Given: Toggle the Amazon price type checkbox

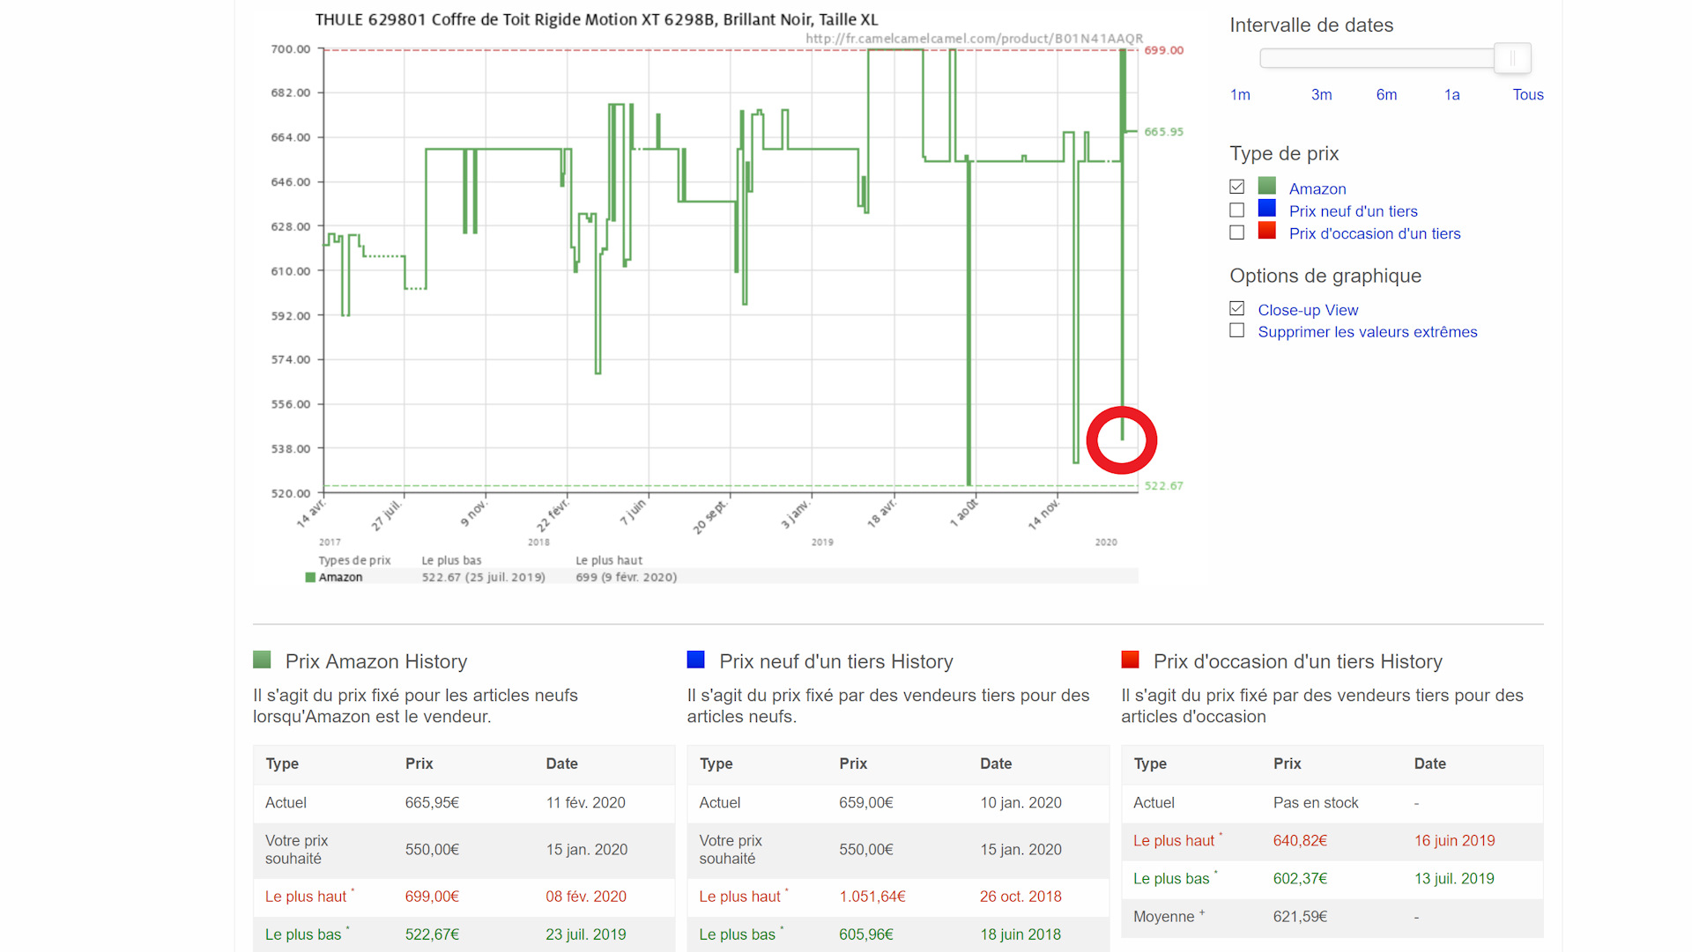Looking at the screenshot, I should (1236, 187).
